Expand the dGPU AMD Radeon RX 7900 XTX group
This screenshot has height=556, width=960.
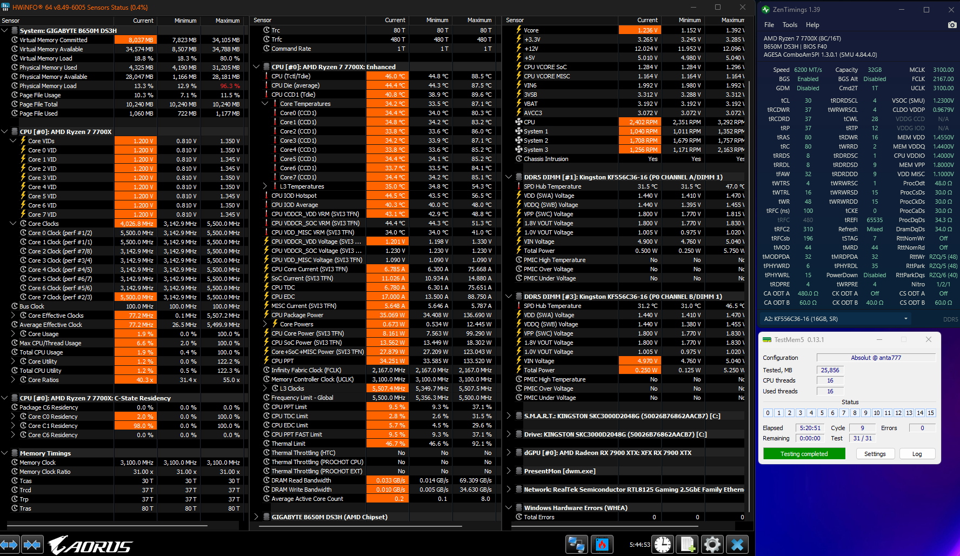(509, 453)
